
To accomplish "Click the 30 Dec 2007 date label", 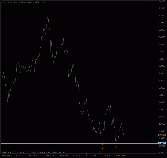I will 92,155.
